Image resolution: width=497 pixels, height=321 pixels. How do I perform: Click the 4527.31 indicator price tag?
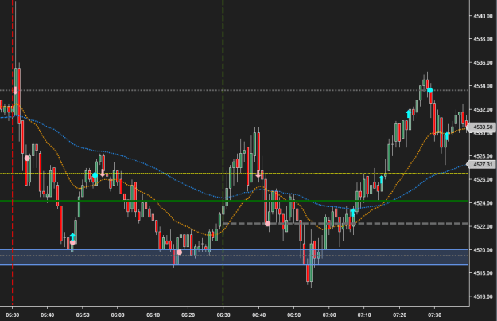481,164
